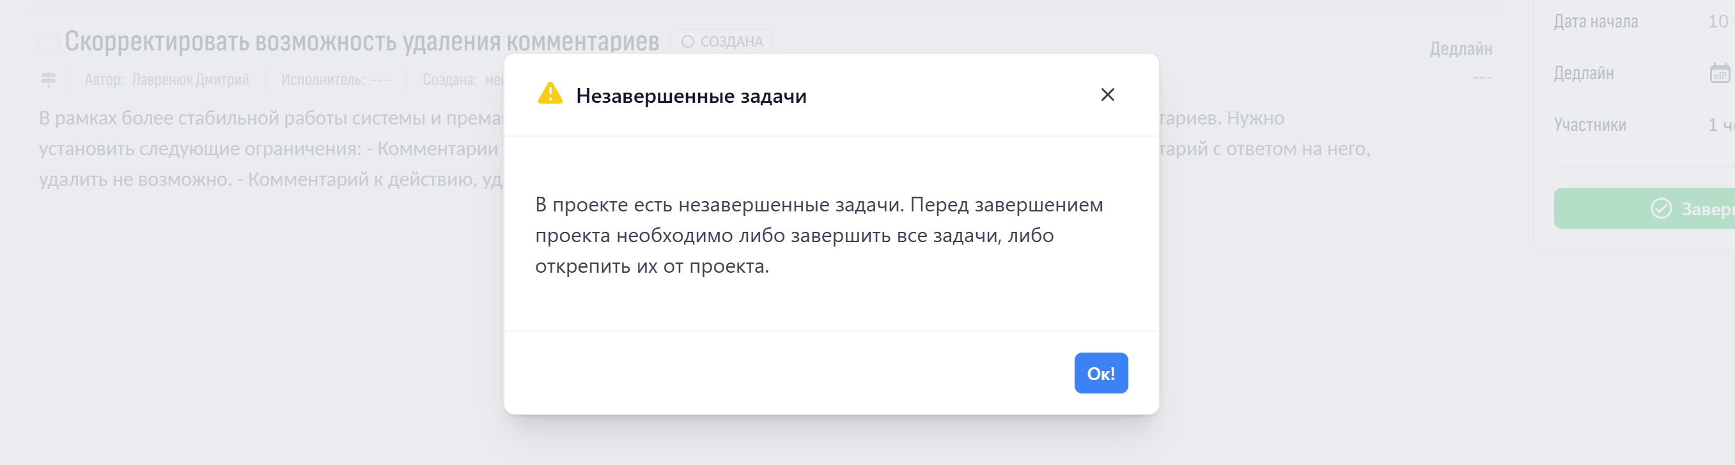1735x465 pixels.
Task: Click the status circle icon in СОЗДАНА badge
Action: 687,41
